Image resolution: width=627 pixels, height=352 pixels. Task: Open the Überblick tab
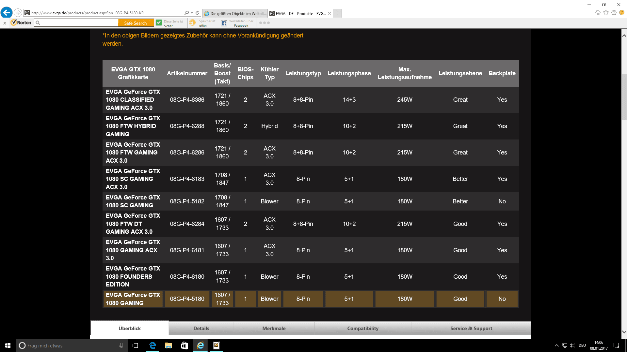click(x=130, y=328)
